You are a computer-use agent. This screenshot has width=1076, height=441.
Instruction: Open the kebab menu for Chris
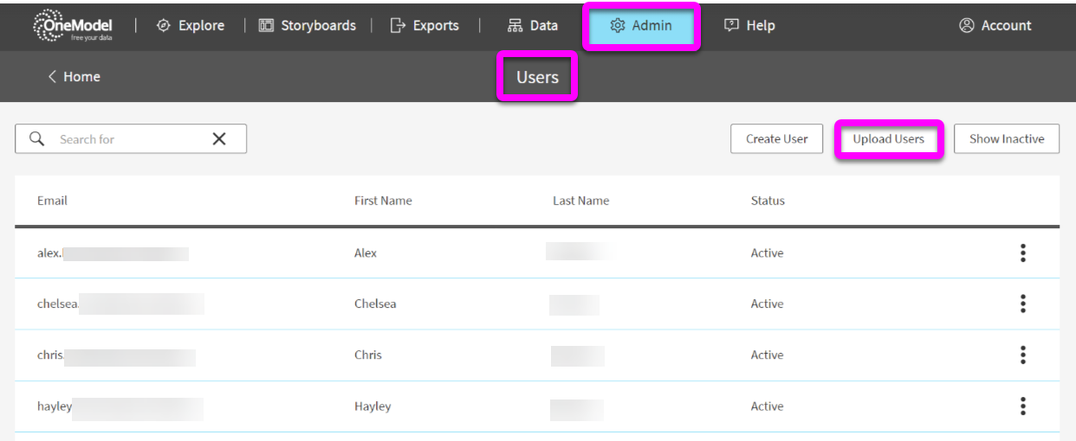point(1023,355)
